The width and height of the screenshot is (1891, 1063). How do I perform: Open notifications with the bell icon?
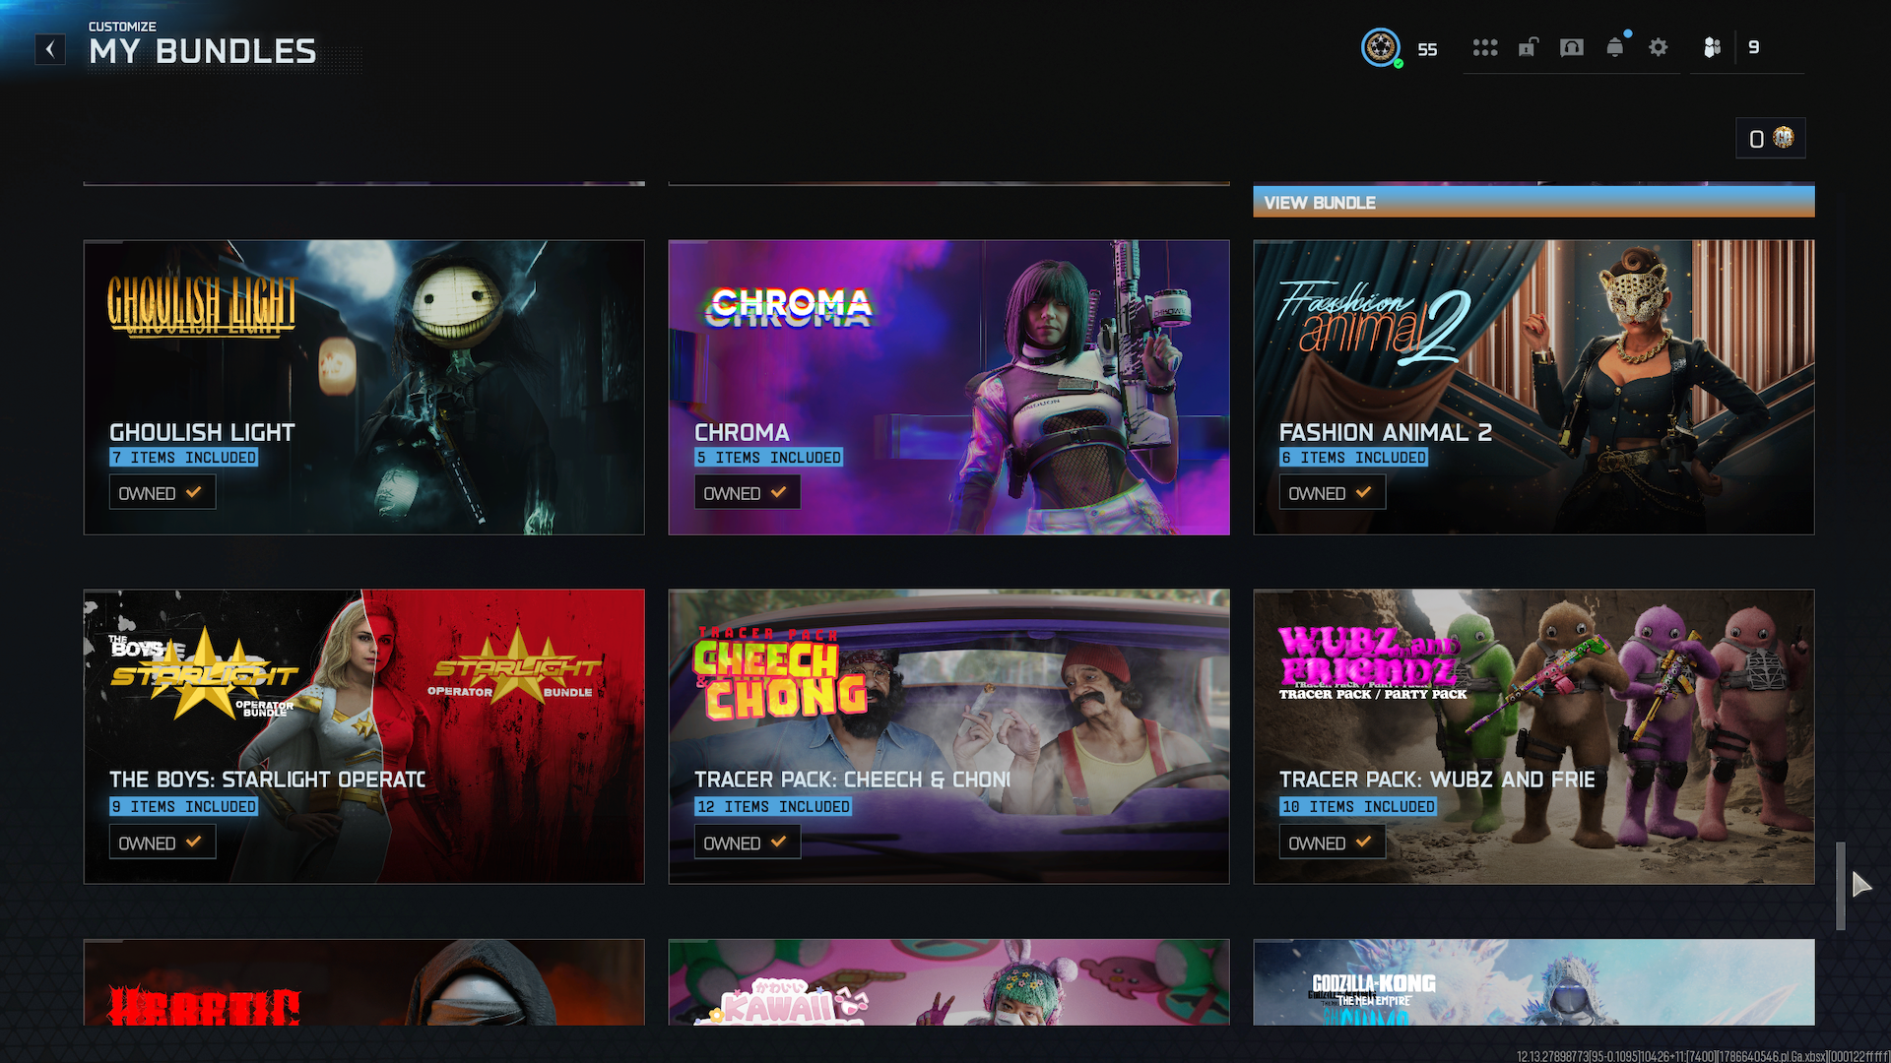1615,46
